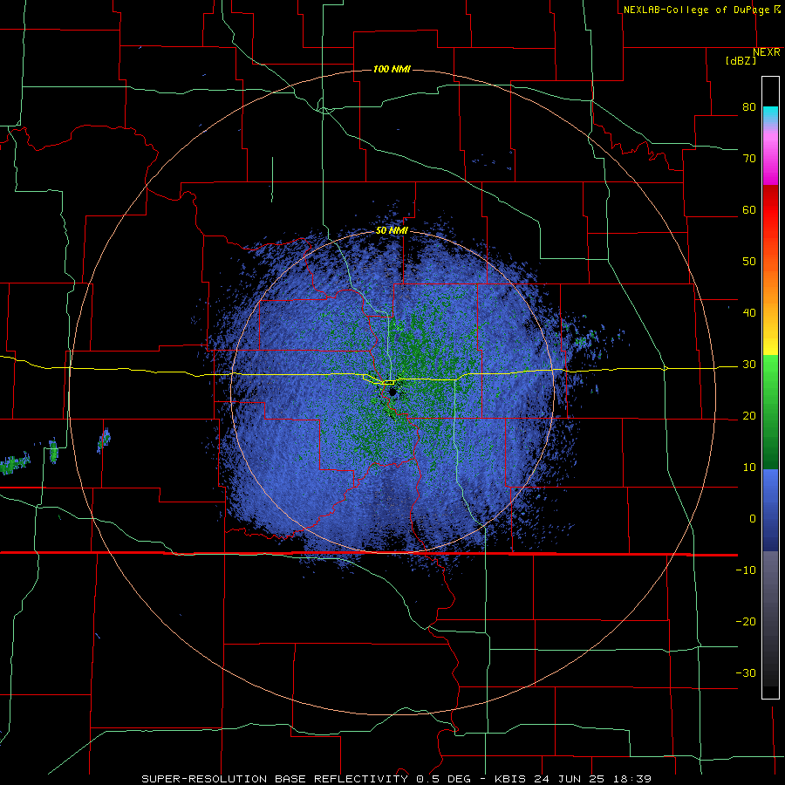Viewport: 785px width, 785px height.
Task: Click the NEXR label above the color bar
Action: click(x=767, y=52)
